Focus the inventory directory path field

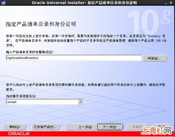(x=74, y=58)
